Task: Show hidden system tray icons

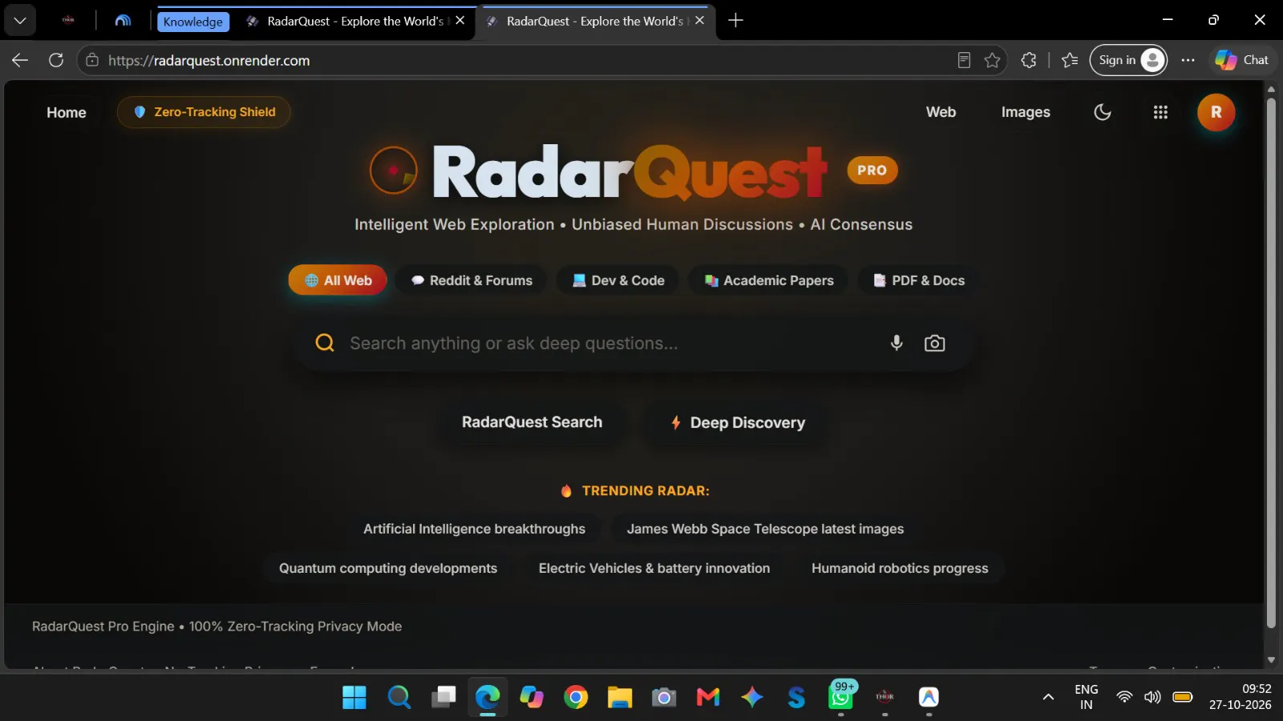Action: tap(1048, 697)
